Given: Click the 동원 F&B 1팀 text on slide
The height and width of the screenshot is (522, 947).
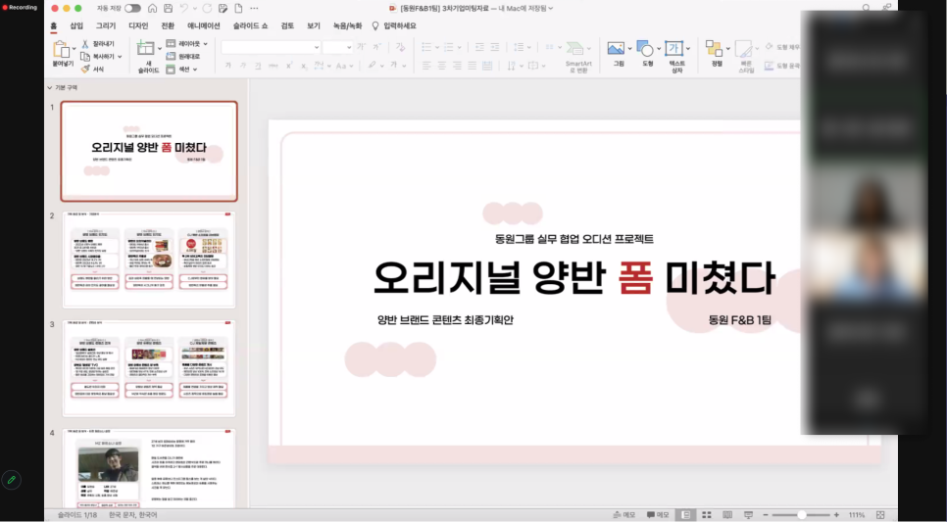Looking at the screenshot, I should (740, 320).
